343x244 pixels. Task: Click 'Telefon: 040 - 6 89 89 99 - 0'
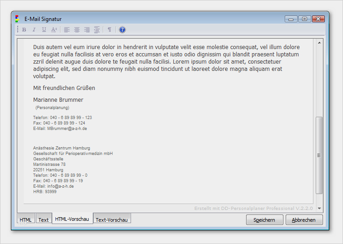60,175
